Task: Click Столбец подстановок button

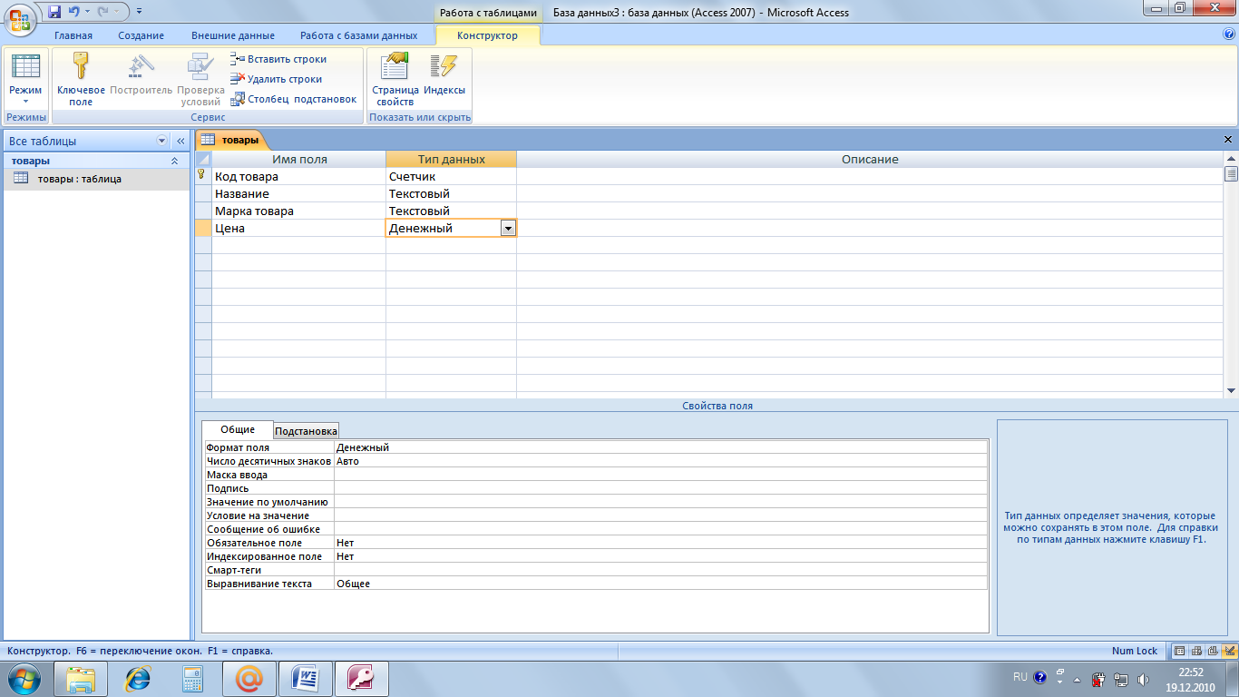Action: click(294, 99)
